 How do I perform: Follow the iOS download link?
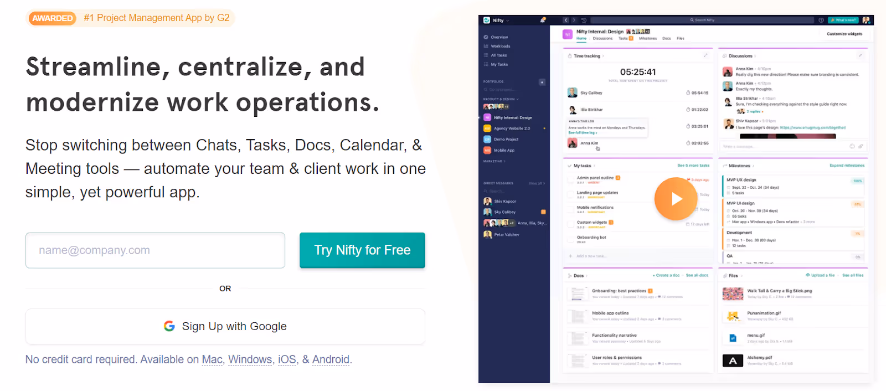(x=287, y=359)
